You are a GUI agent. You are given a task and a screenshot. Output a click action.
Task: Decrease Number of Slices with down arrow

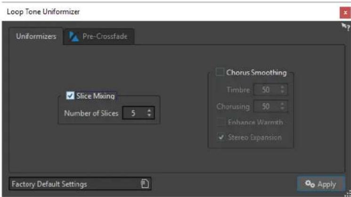coord(149,115)
